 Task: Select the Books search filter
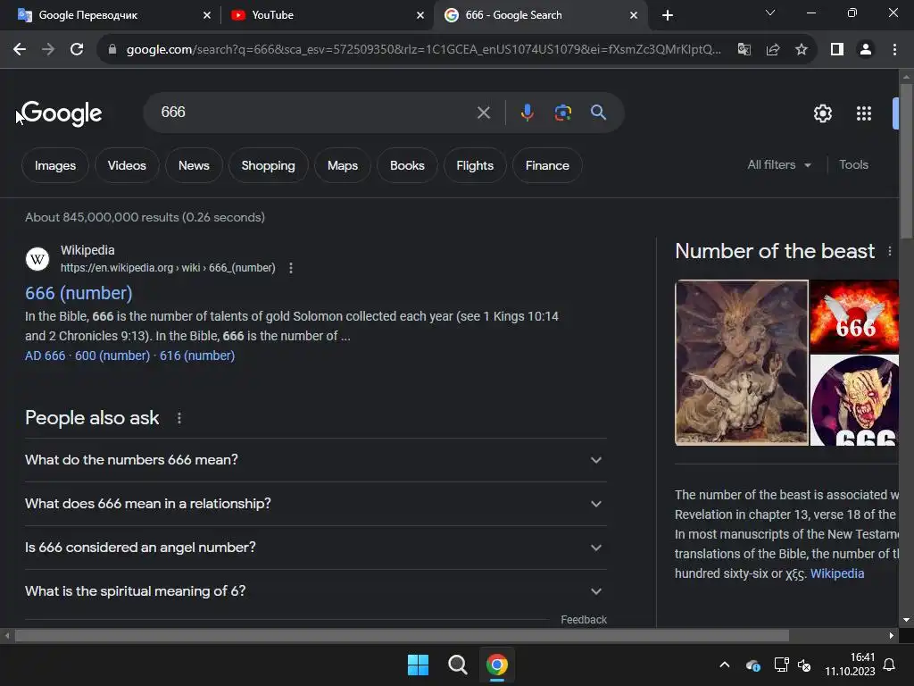click(x=407, y=165)
